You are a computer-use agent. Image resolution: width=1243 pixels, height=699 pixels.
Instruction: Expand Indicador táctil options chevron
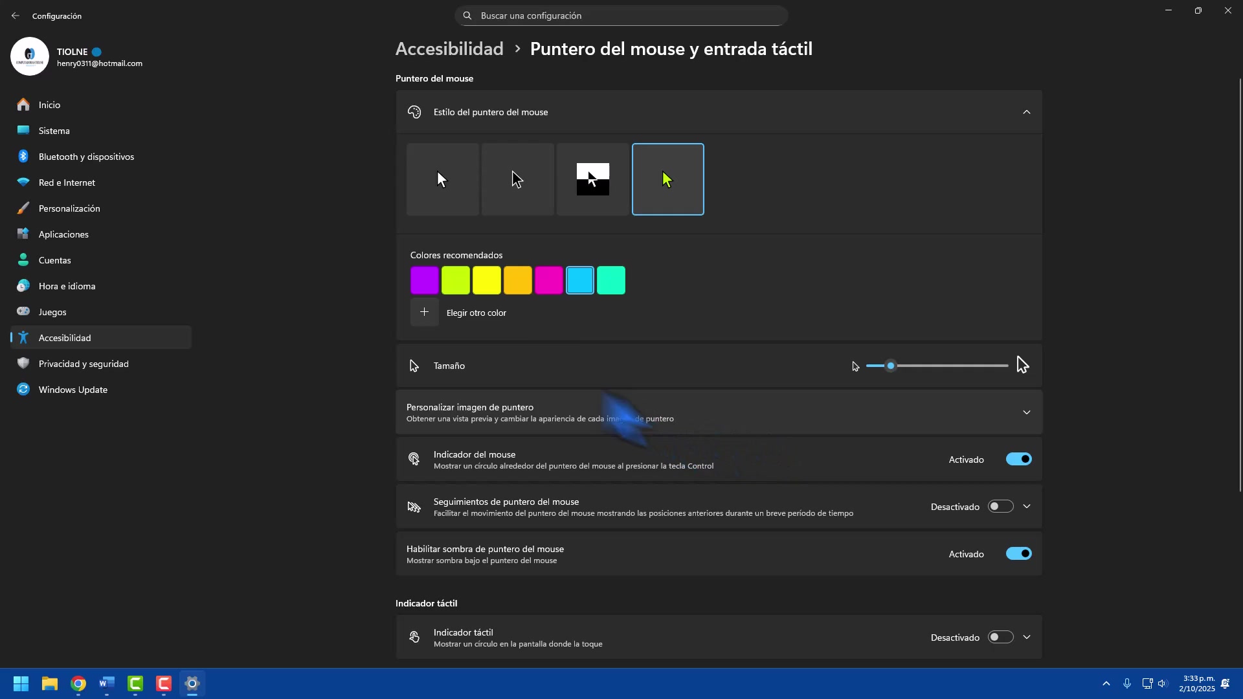pyautogui.click(x=1027, y=637)
